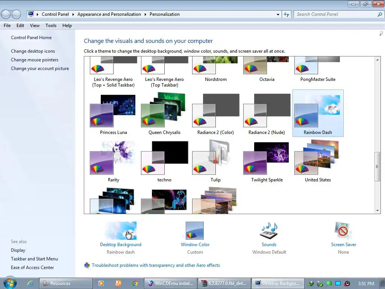The width and height of the screenshot is (385, 289).
Task: Expand the address bar history dropdown
Action: (278, 14)
